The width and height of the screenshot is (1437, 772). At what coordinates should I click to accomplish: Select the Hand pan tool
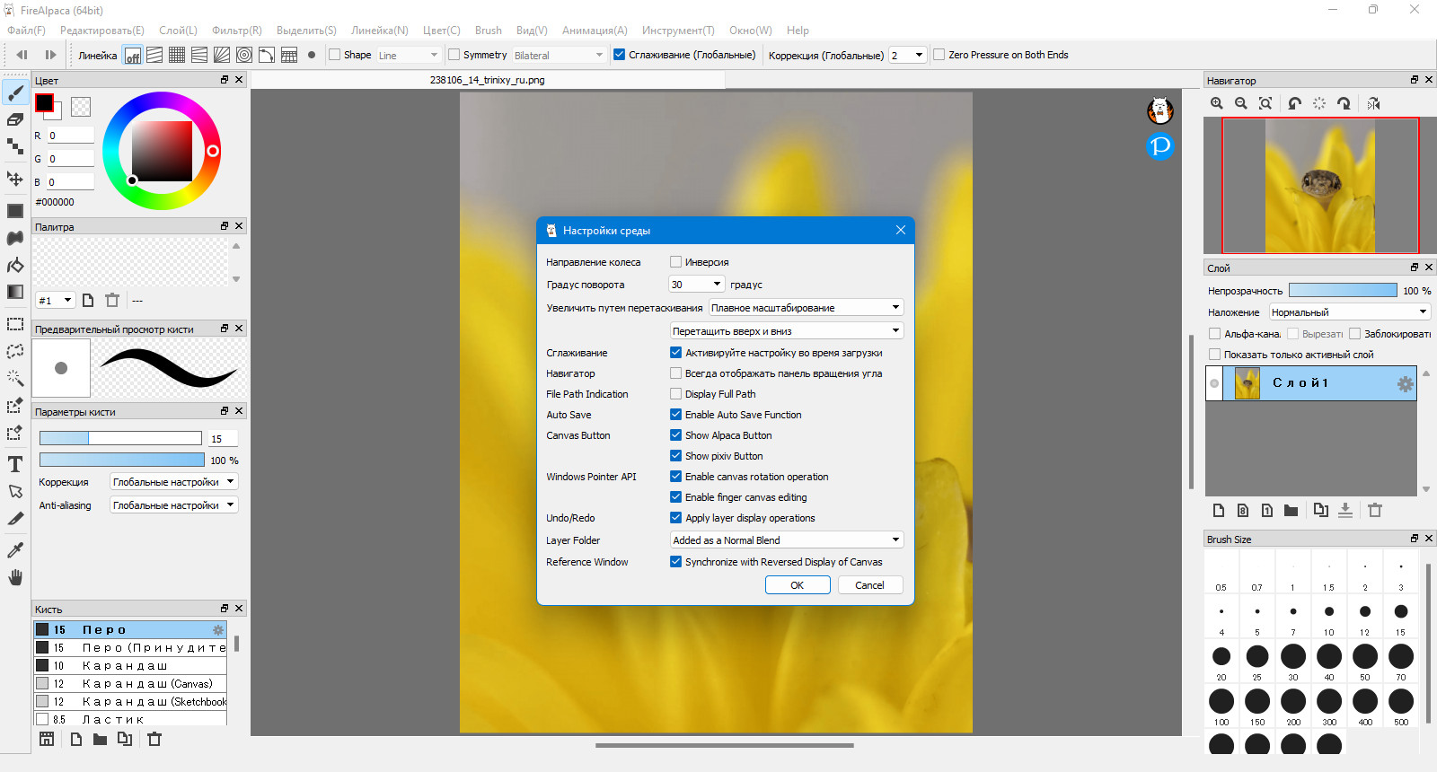(x=15, y=577)
